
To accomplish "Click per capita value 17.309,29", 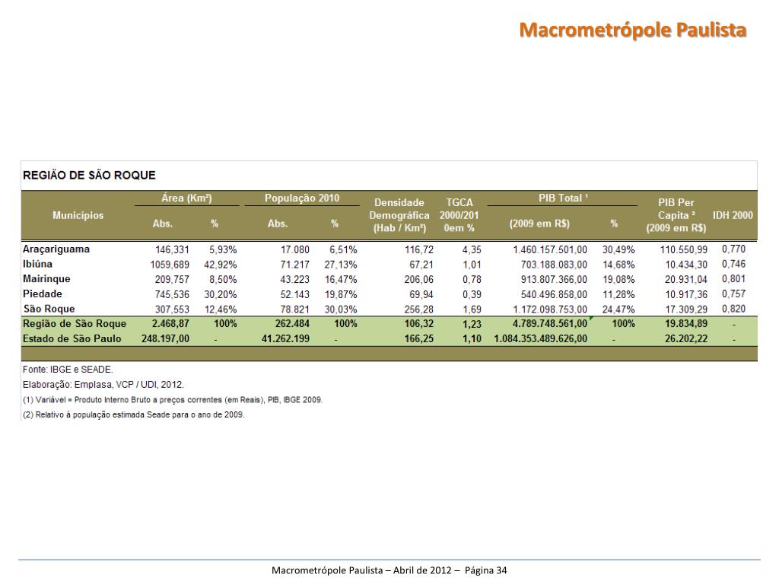I will pyautogui.click(x=686, y=309).
